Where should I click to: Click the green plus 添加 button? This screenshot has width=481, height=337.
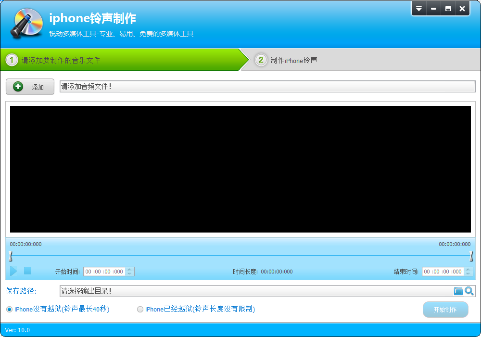pyautogui.click(x=30, y=87)
